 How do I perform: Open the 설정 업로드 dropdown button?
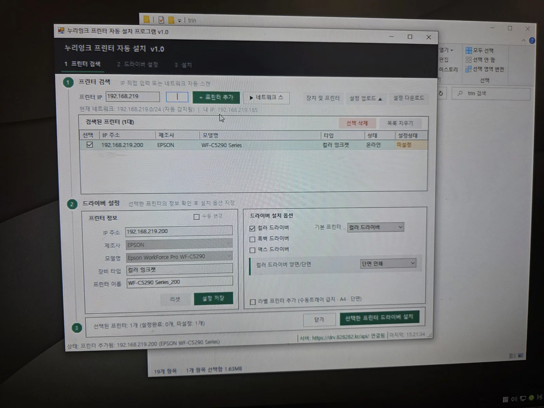click(365, 99)
